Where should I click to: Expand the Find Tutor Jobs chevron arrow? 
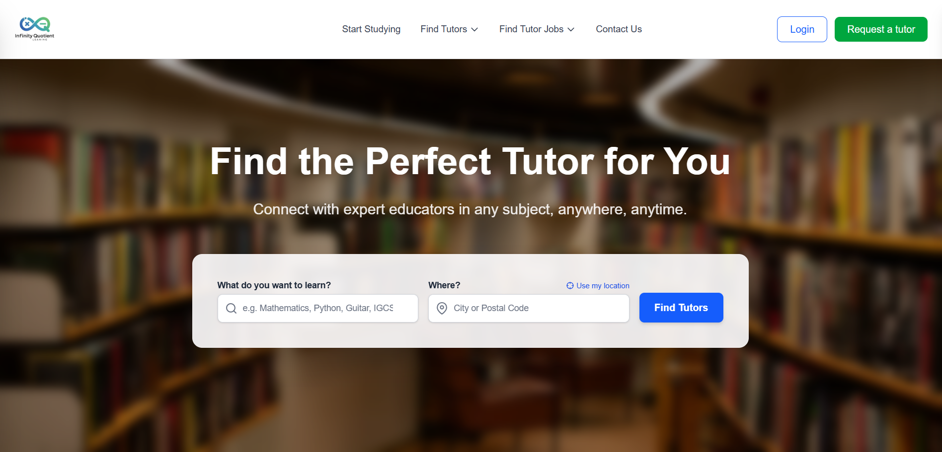[x=571, y=30]
